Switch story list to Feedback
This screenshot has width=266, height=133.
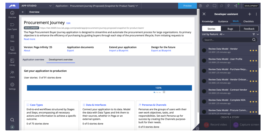(x=249, y=29)
